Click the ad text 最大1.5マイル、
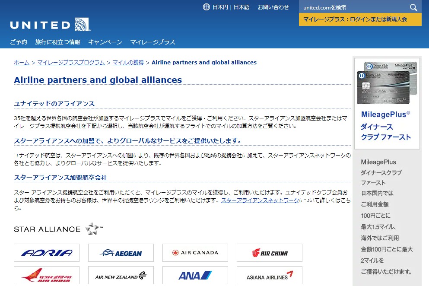 point(378,227)
